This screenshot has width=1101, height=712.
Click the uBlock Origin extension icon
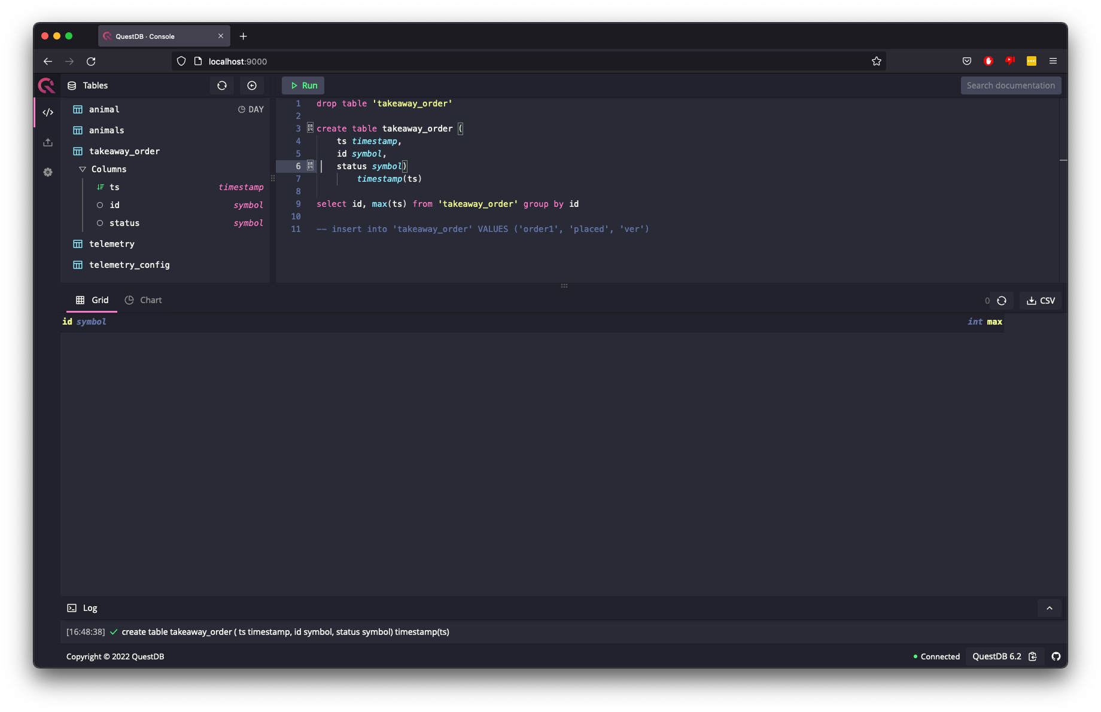click(x=989, y=61)
